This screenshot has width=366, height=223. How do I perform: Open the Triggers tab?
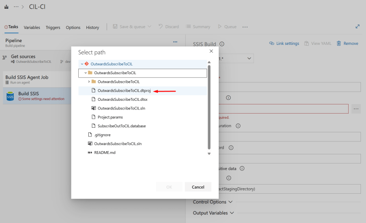(x=53, y=27)
